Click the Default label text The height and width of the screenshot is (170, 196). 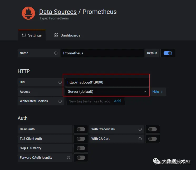click(x=152, y=53)
